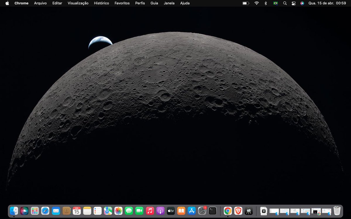Screen dimensions: 351x219
Task: Open the Arquivo menu
Action: click(x=40, y=3)
